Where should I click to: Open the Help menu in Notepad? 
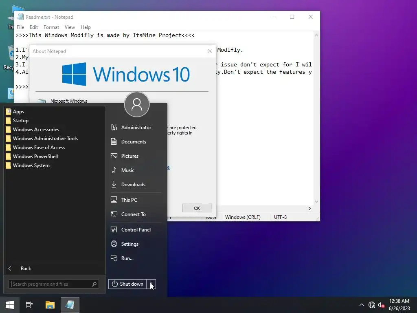pos(86,27)
